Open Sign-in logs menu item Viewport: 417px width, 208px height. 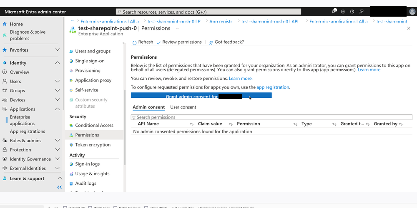(x=87, y=164)
